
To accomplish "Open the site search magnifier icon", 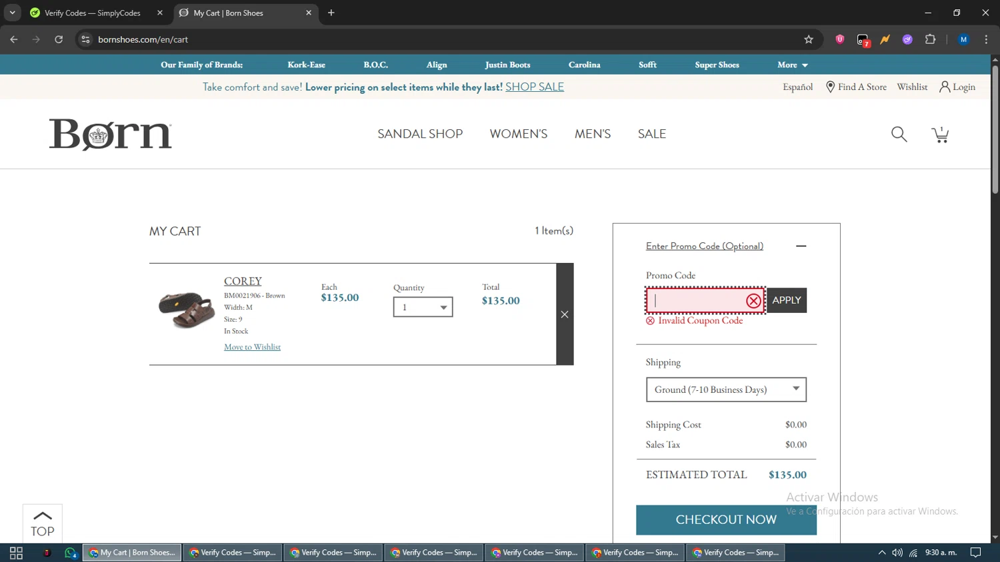I will click(899, 135).
